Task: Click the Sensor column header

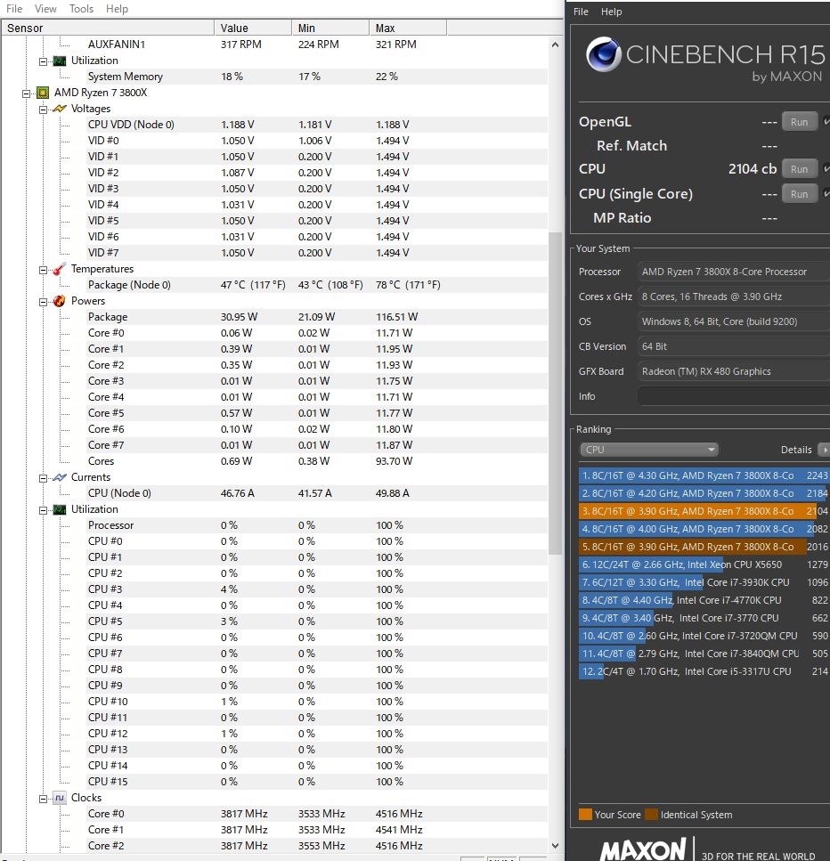Action: coord(108,28)
